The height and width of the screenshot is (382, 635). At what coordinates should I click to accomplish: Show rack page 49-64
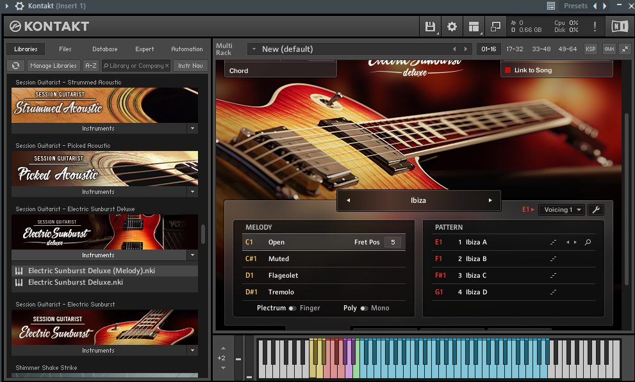click(x=567, y=49)
